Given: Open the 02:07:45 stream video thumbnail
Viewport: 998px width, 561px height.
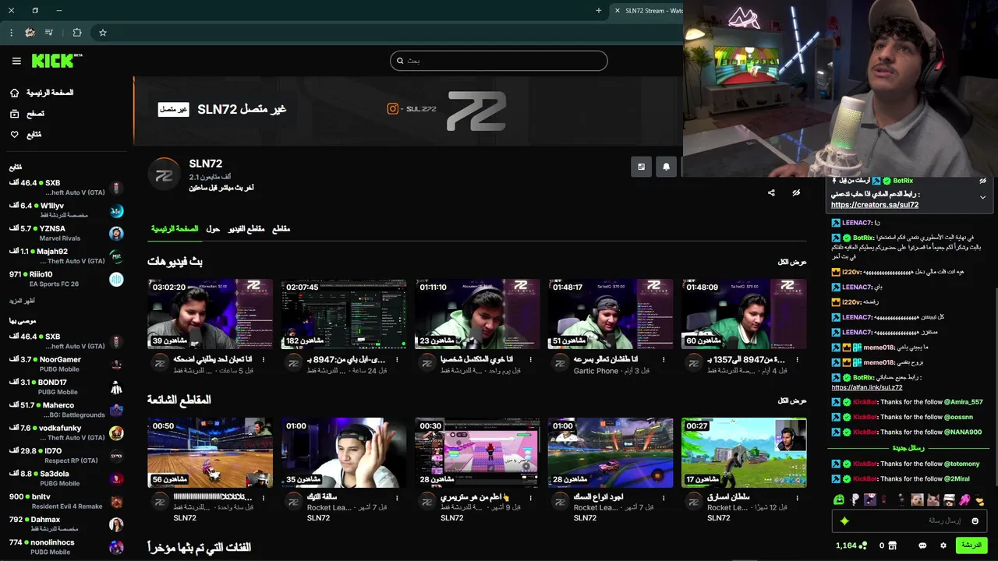Looking at the screenshot, I should click(x=344, y=313).
